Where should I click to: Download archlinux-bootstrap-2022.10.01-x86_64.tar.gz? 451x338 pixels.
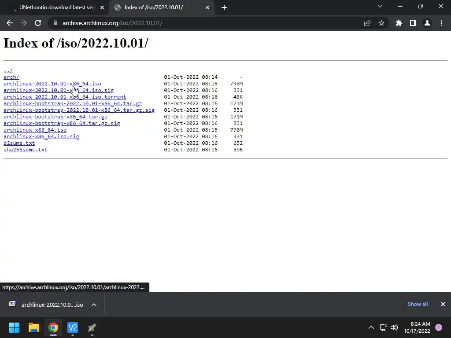click(73, 103)
